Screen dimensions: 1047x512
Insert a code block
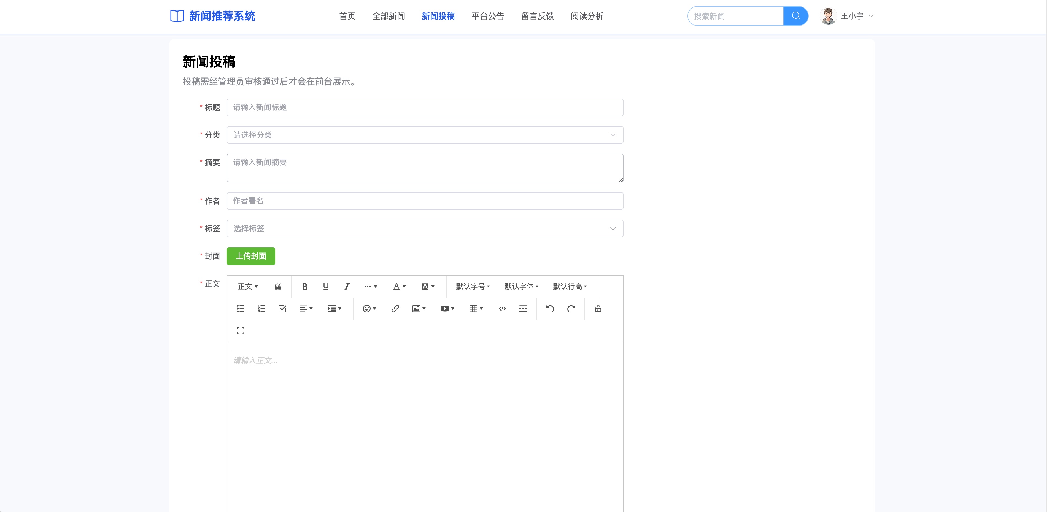click(502, 309)
